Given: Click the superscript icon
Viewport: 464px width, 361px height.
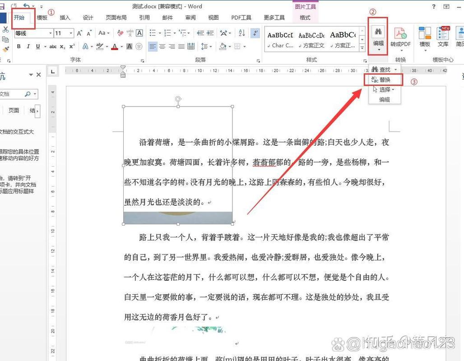Looking at the screenshot, I should pyautogui.click(x=71, y=46).
